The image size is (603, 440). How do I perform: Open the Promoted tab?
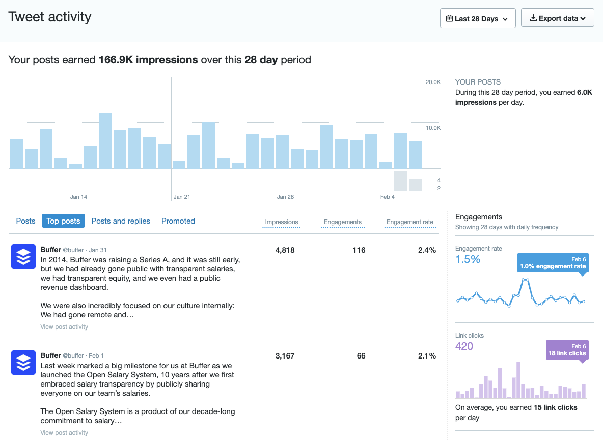click(178, 221)
